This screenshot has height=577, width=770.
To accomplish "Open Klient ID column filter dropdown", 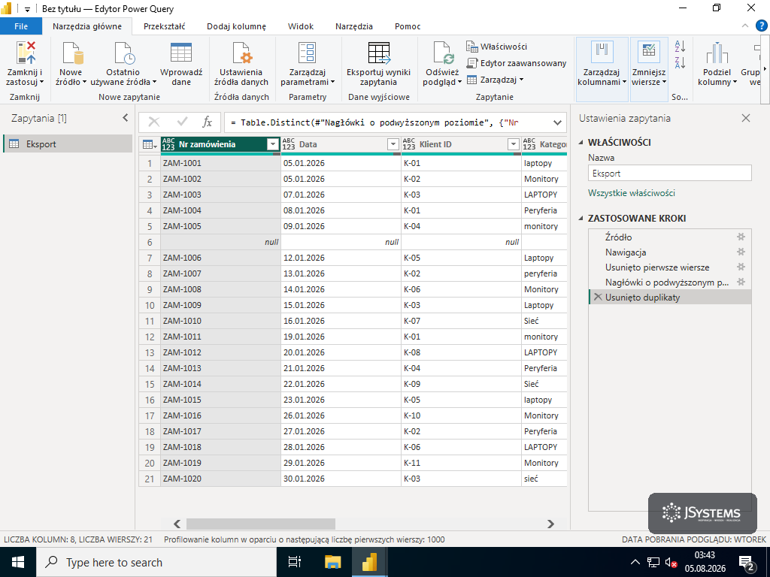I will pos(513,144).
